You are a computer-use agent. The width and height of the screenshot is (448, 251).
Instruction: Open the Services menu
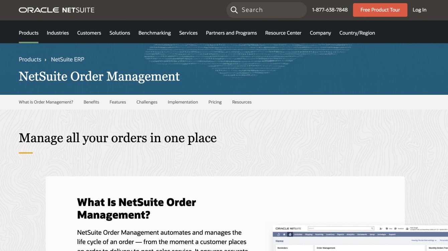[188, 33]
